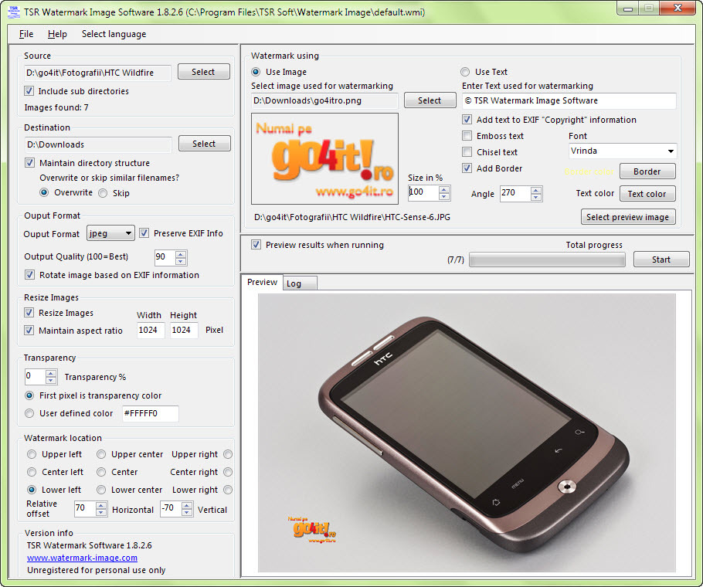This screenshot has height=587, width=703.
Task: Select the Skip radio button
Action: [x=103, y=193]
